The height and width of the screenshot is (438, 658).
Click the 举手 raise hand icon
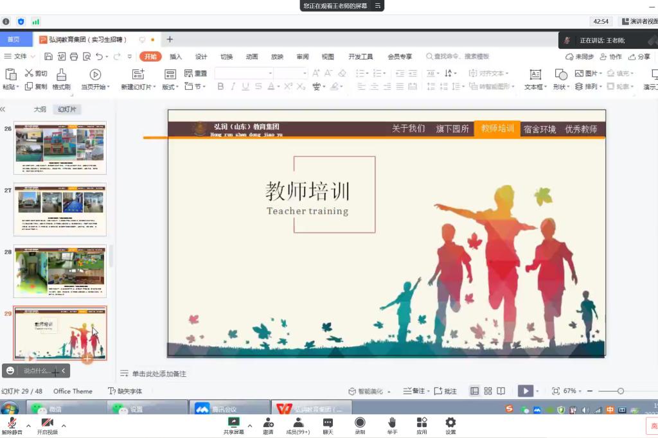pos(391,423)
